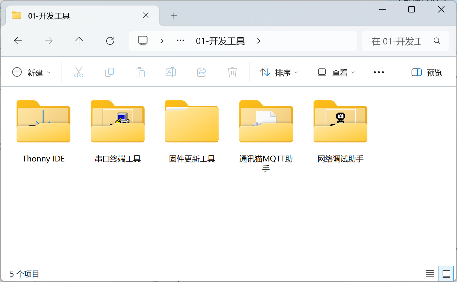Click the Cut scissors icon

pos(79,72)
